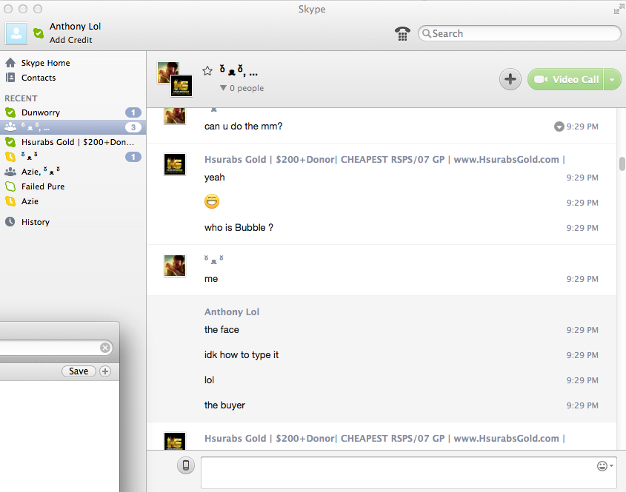The height and width of the screenshot is (492, 626).
Task: Click the magnifier icon in Search
Action: (427, 33)
